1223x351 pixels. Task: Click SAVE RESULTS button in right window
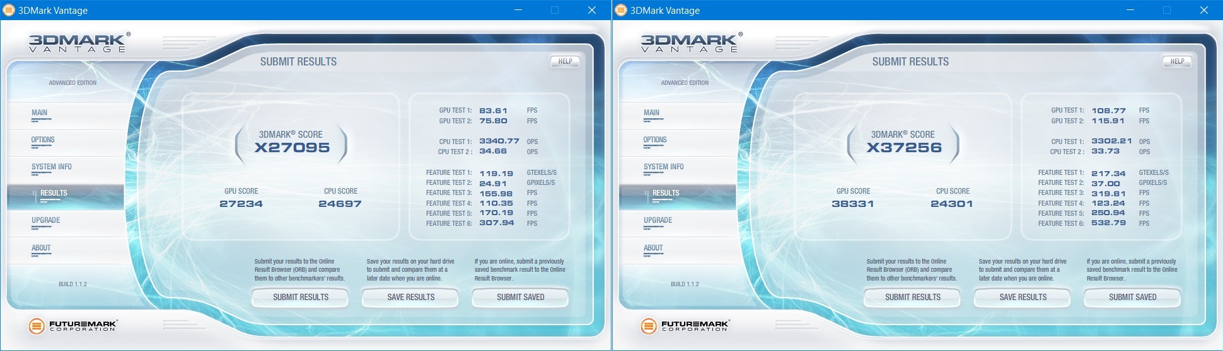tap(1023, 297)
